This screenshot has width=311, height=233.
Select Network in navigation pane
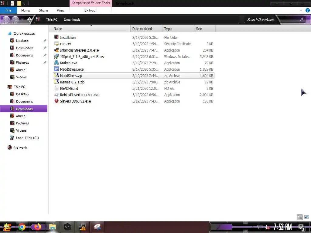[20, 147]
